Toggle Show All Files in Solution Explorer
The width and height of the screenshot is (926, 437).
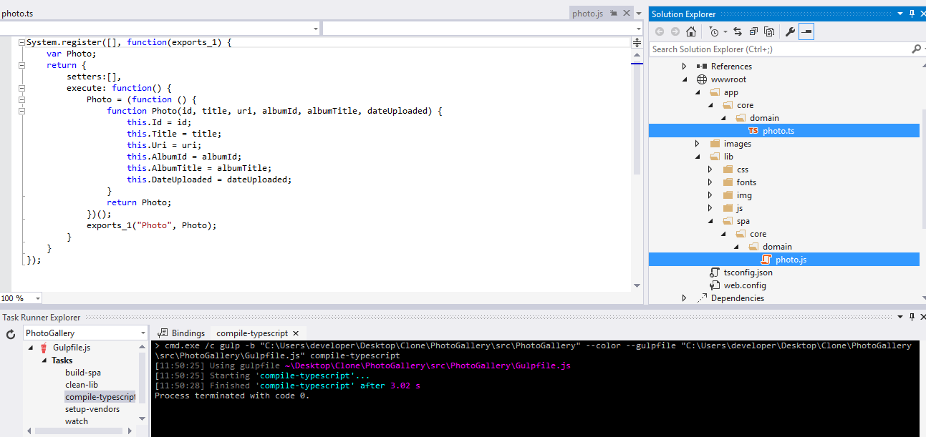(x=769, y=31)
